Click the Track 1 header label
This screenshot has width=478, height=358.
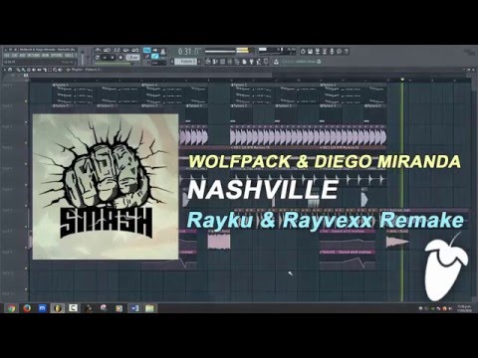7,86
